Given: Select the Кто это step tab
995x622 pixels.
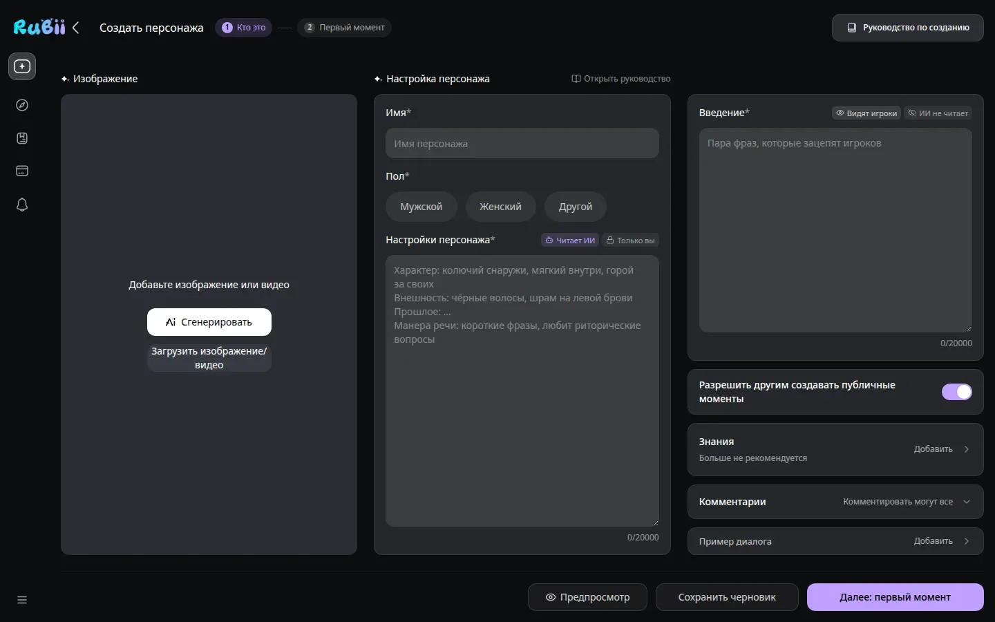Looking at the screenshot, I should 244,28.
